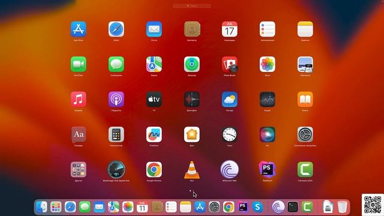384x216 pixels.
Task: Open the Trash in the Dock
Action: 342,207
